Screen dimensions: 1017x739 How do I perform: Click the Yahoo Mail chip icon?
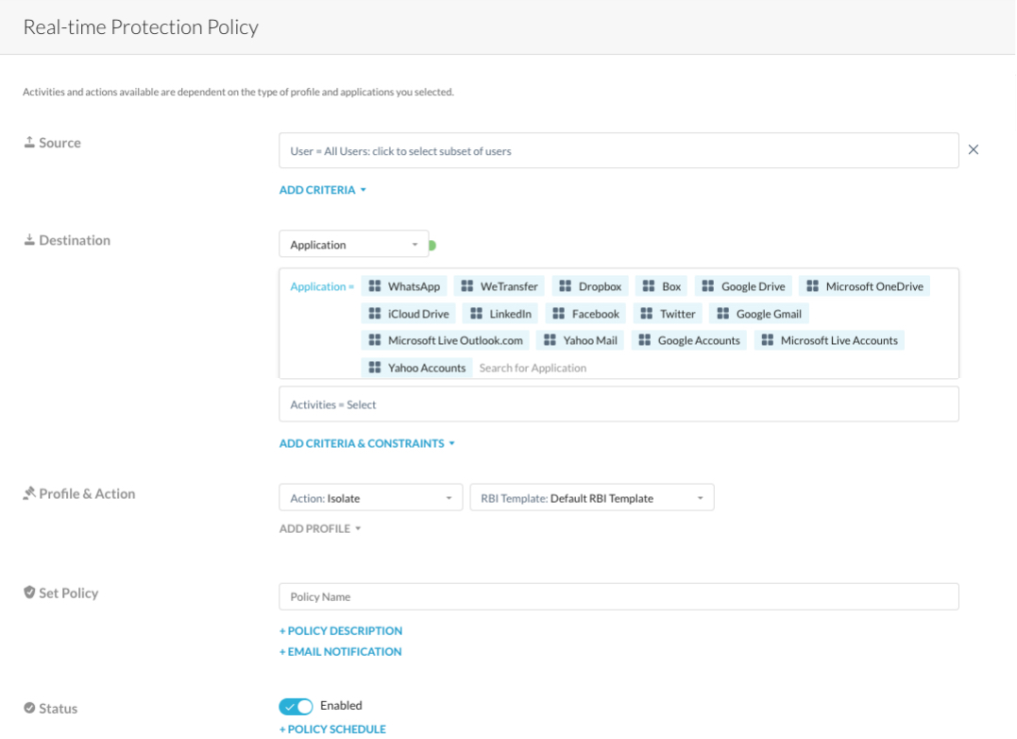point(550,340)
